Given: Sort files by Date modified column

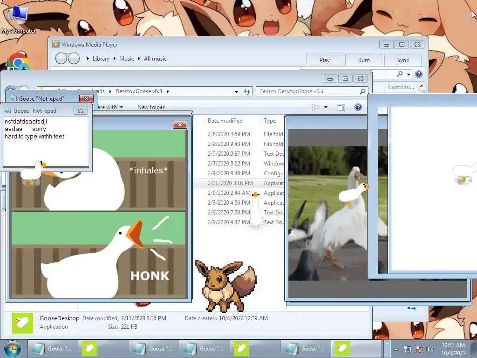Looking at the screenshot, I should [225, 121].
